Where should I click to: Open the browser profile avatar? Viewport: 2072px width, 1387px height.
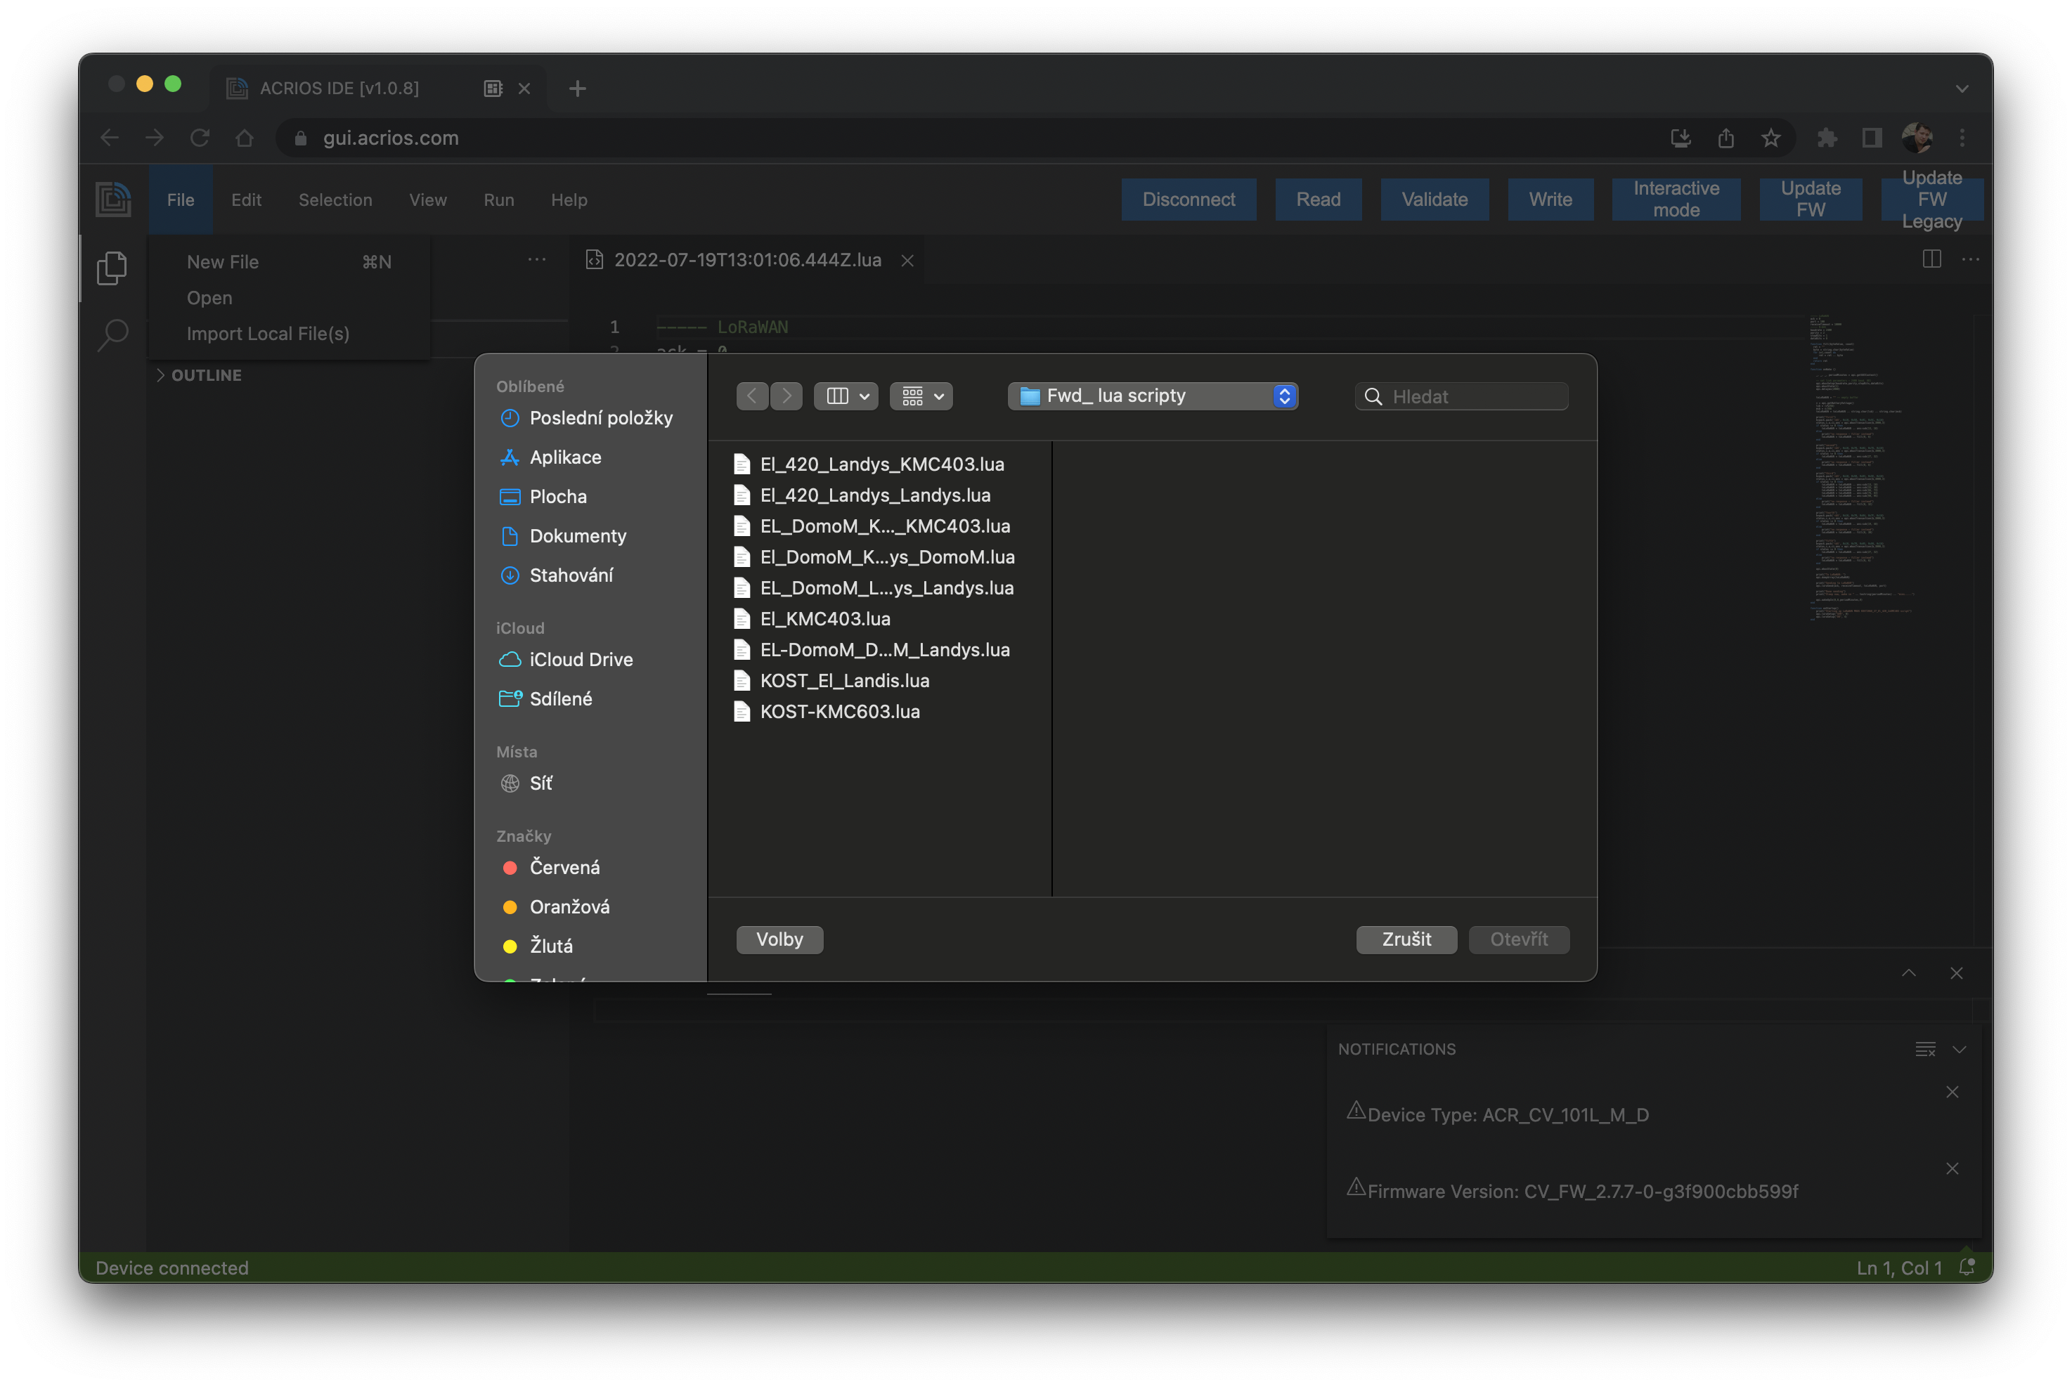(1917, 138)
